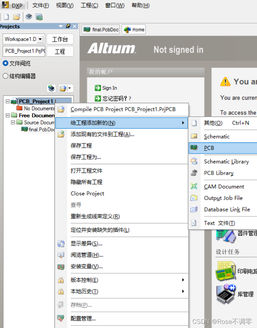
Task: Click the PCB_Project1.PrjPCB field
Action: (24, 51)
